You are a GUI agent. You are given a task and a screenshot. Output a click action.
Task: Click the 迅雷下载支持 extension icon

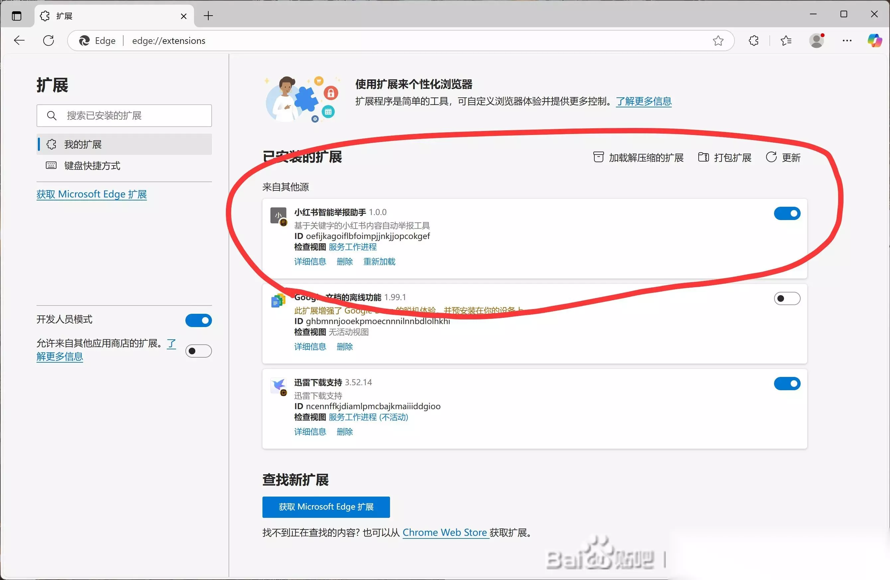click(x=279, y=386)
